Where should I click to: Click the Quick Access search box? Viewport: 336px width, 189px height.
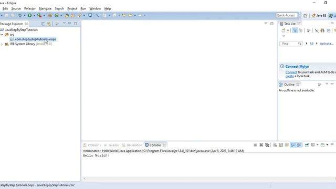pyautogui.click(x=287, y=15)
